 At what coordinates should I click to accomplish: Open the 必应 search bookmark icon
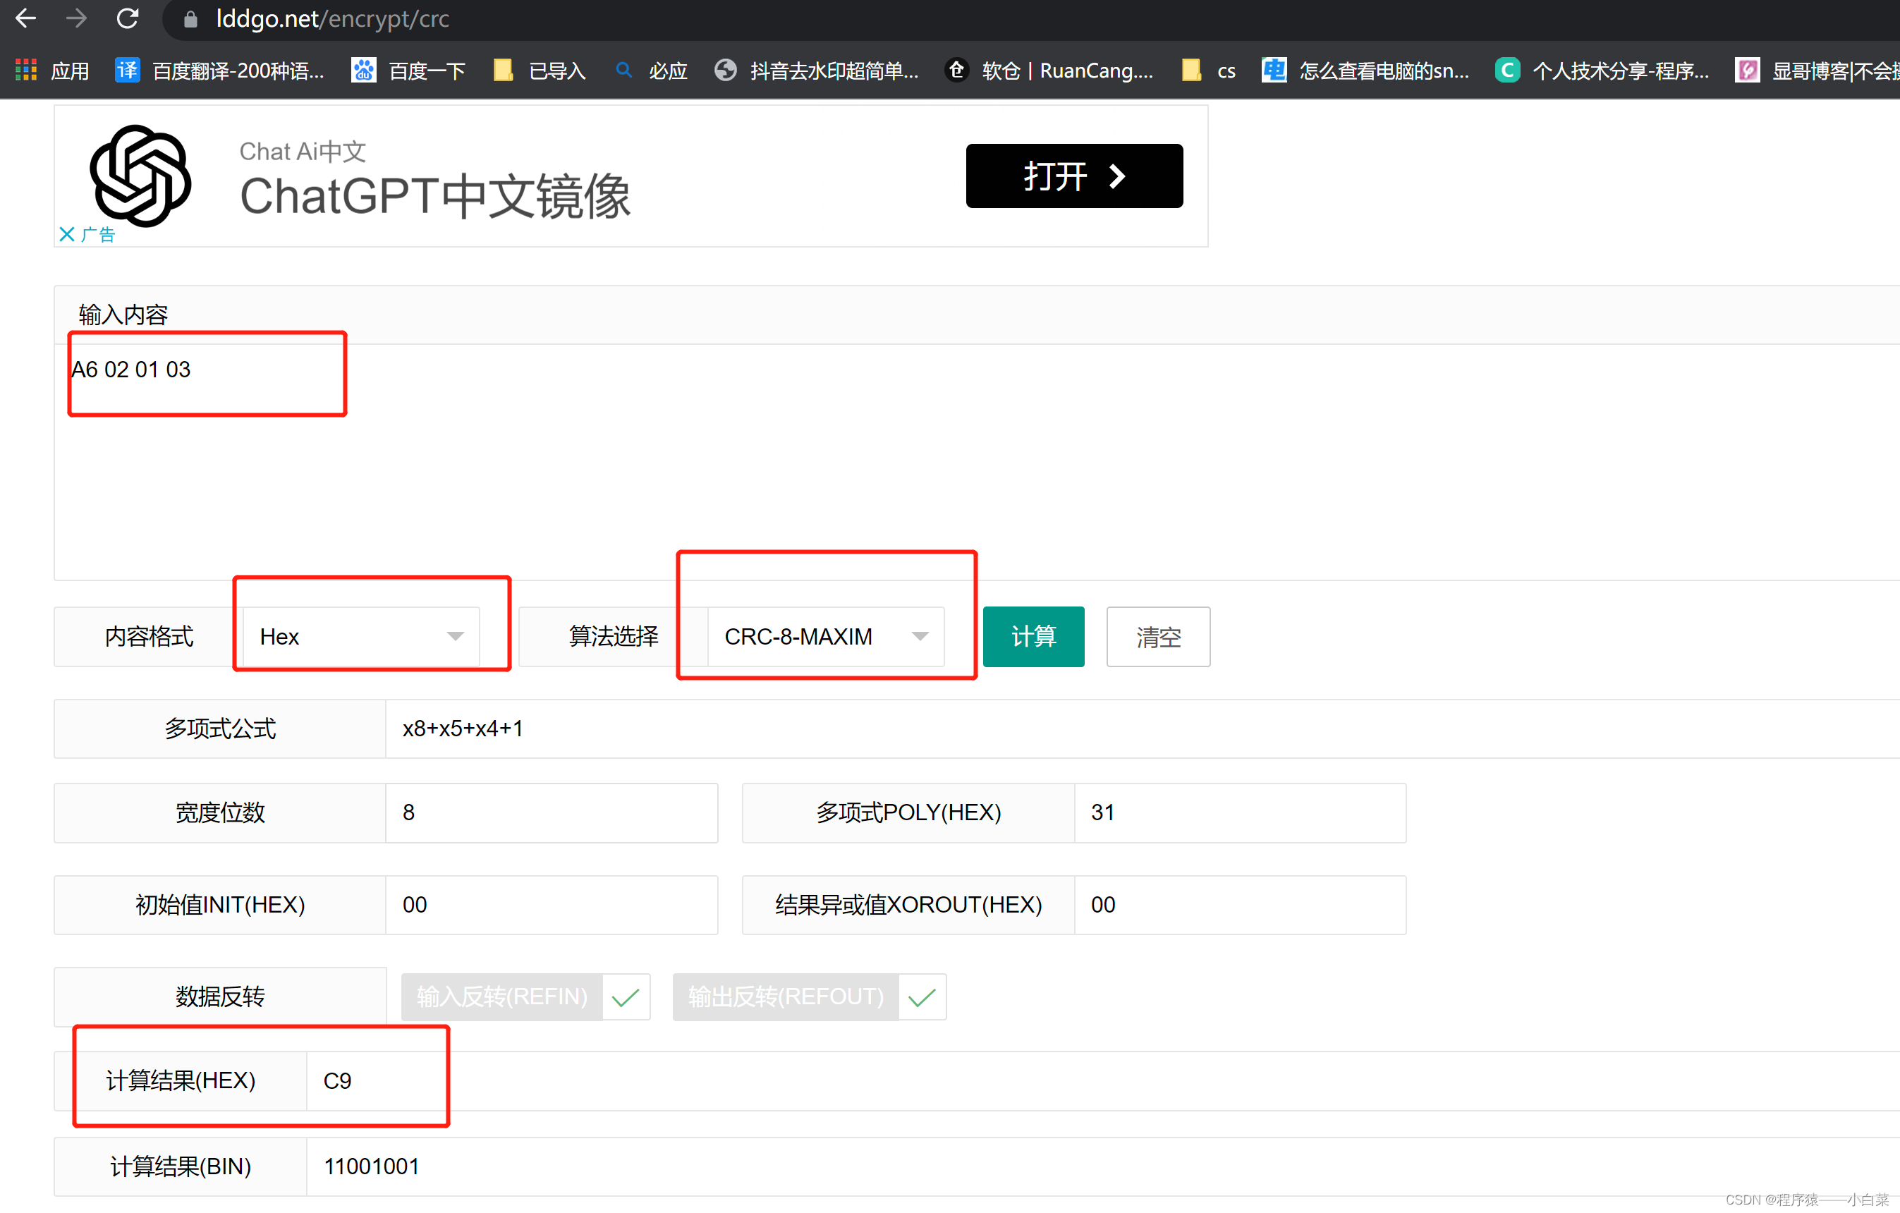pyautogui.click(x=624, y=69)
